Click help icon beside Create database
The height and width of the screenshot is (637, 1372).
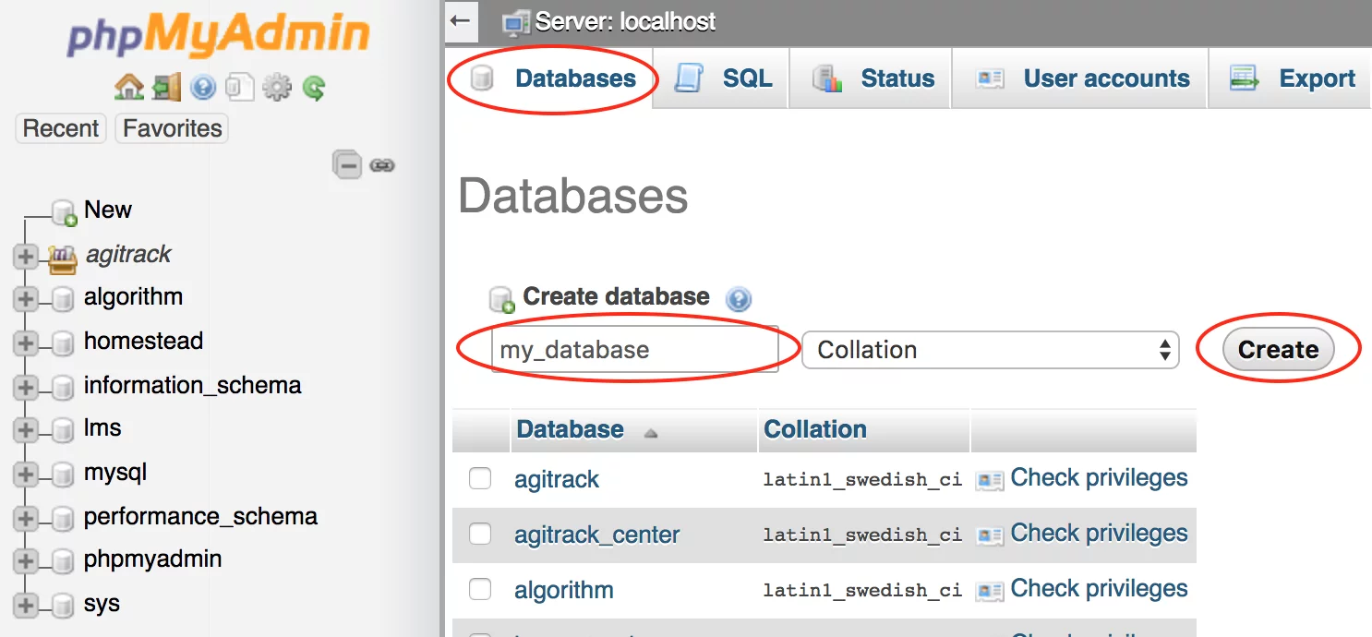point(738,298)
